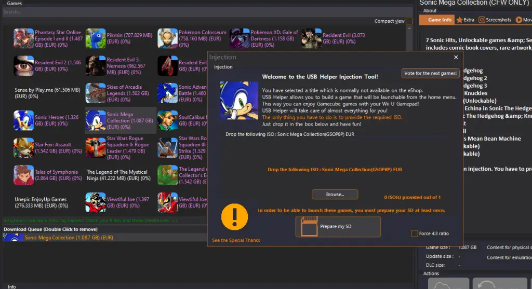
Task: Click the games Search input field
Action: [x=207, y=12]
